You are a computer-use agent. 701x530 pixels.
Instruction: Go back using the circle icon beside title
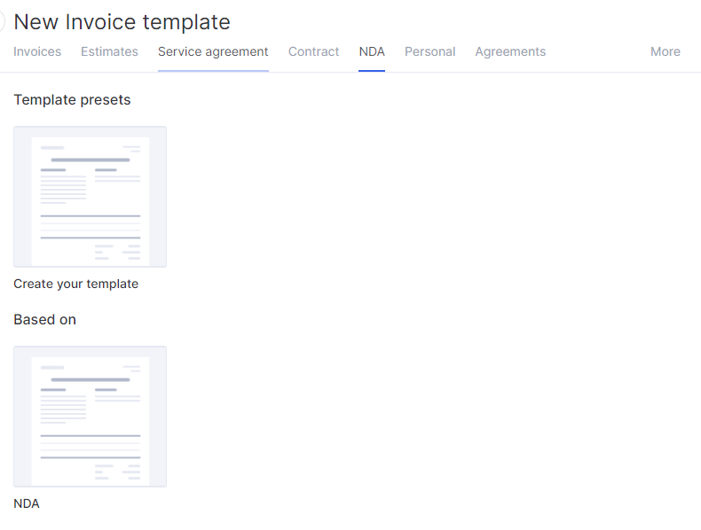[x=2, y=21]
